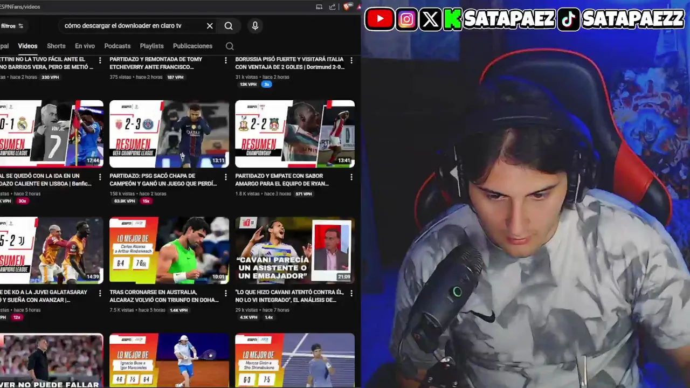
Task: Click the ESPNFans/videos address bar URL
Action: click(x=20, y=6)
